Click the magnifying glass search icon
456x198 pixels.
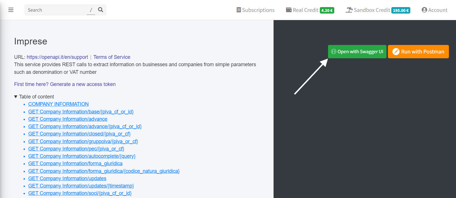(x=100, y=10)
